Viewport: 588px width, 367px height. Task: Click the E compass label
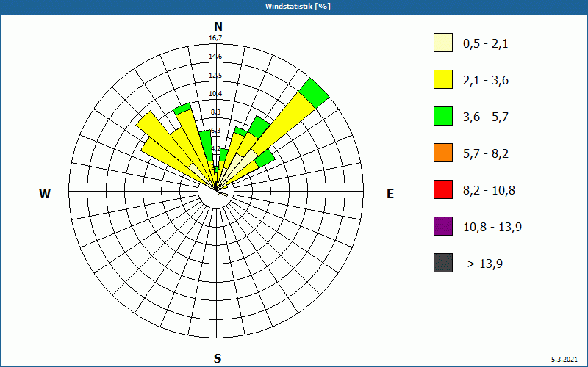pos(390,194)
